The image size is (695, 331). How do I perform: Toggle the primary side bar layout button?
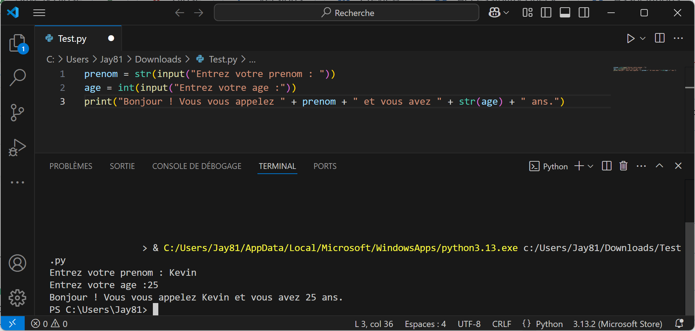[546, 13]
